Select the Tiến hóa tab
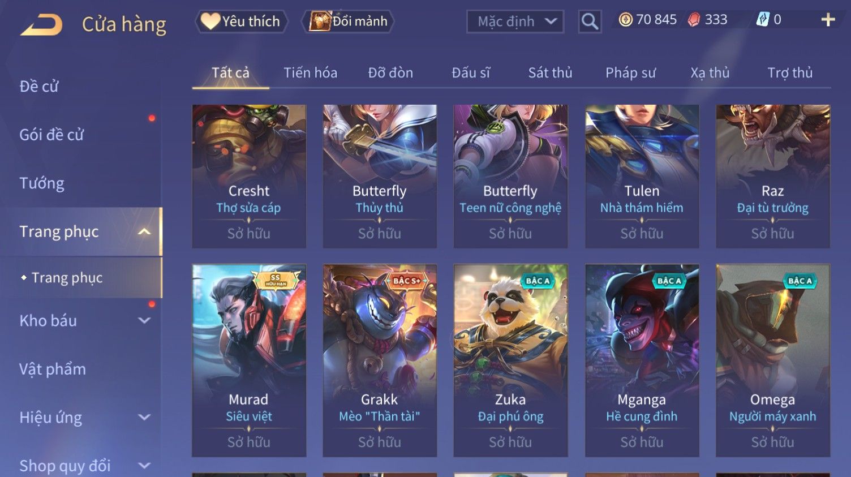The image size is (851, 477). click(x=310, y=72)
